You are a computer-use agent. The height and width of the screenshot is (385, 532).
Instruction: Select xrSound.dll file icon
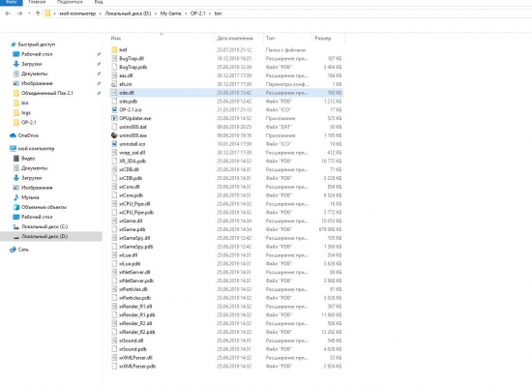tap(114, 341)
